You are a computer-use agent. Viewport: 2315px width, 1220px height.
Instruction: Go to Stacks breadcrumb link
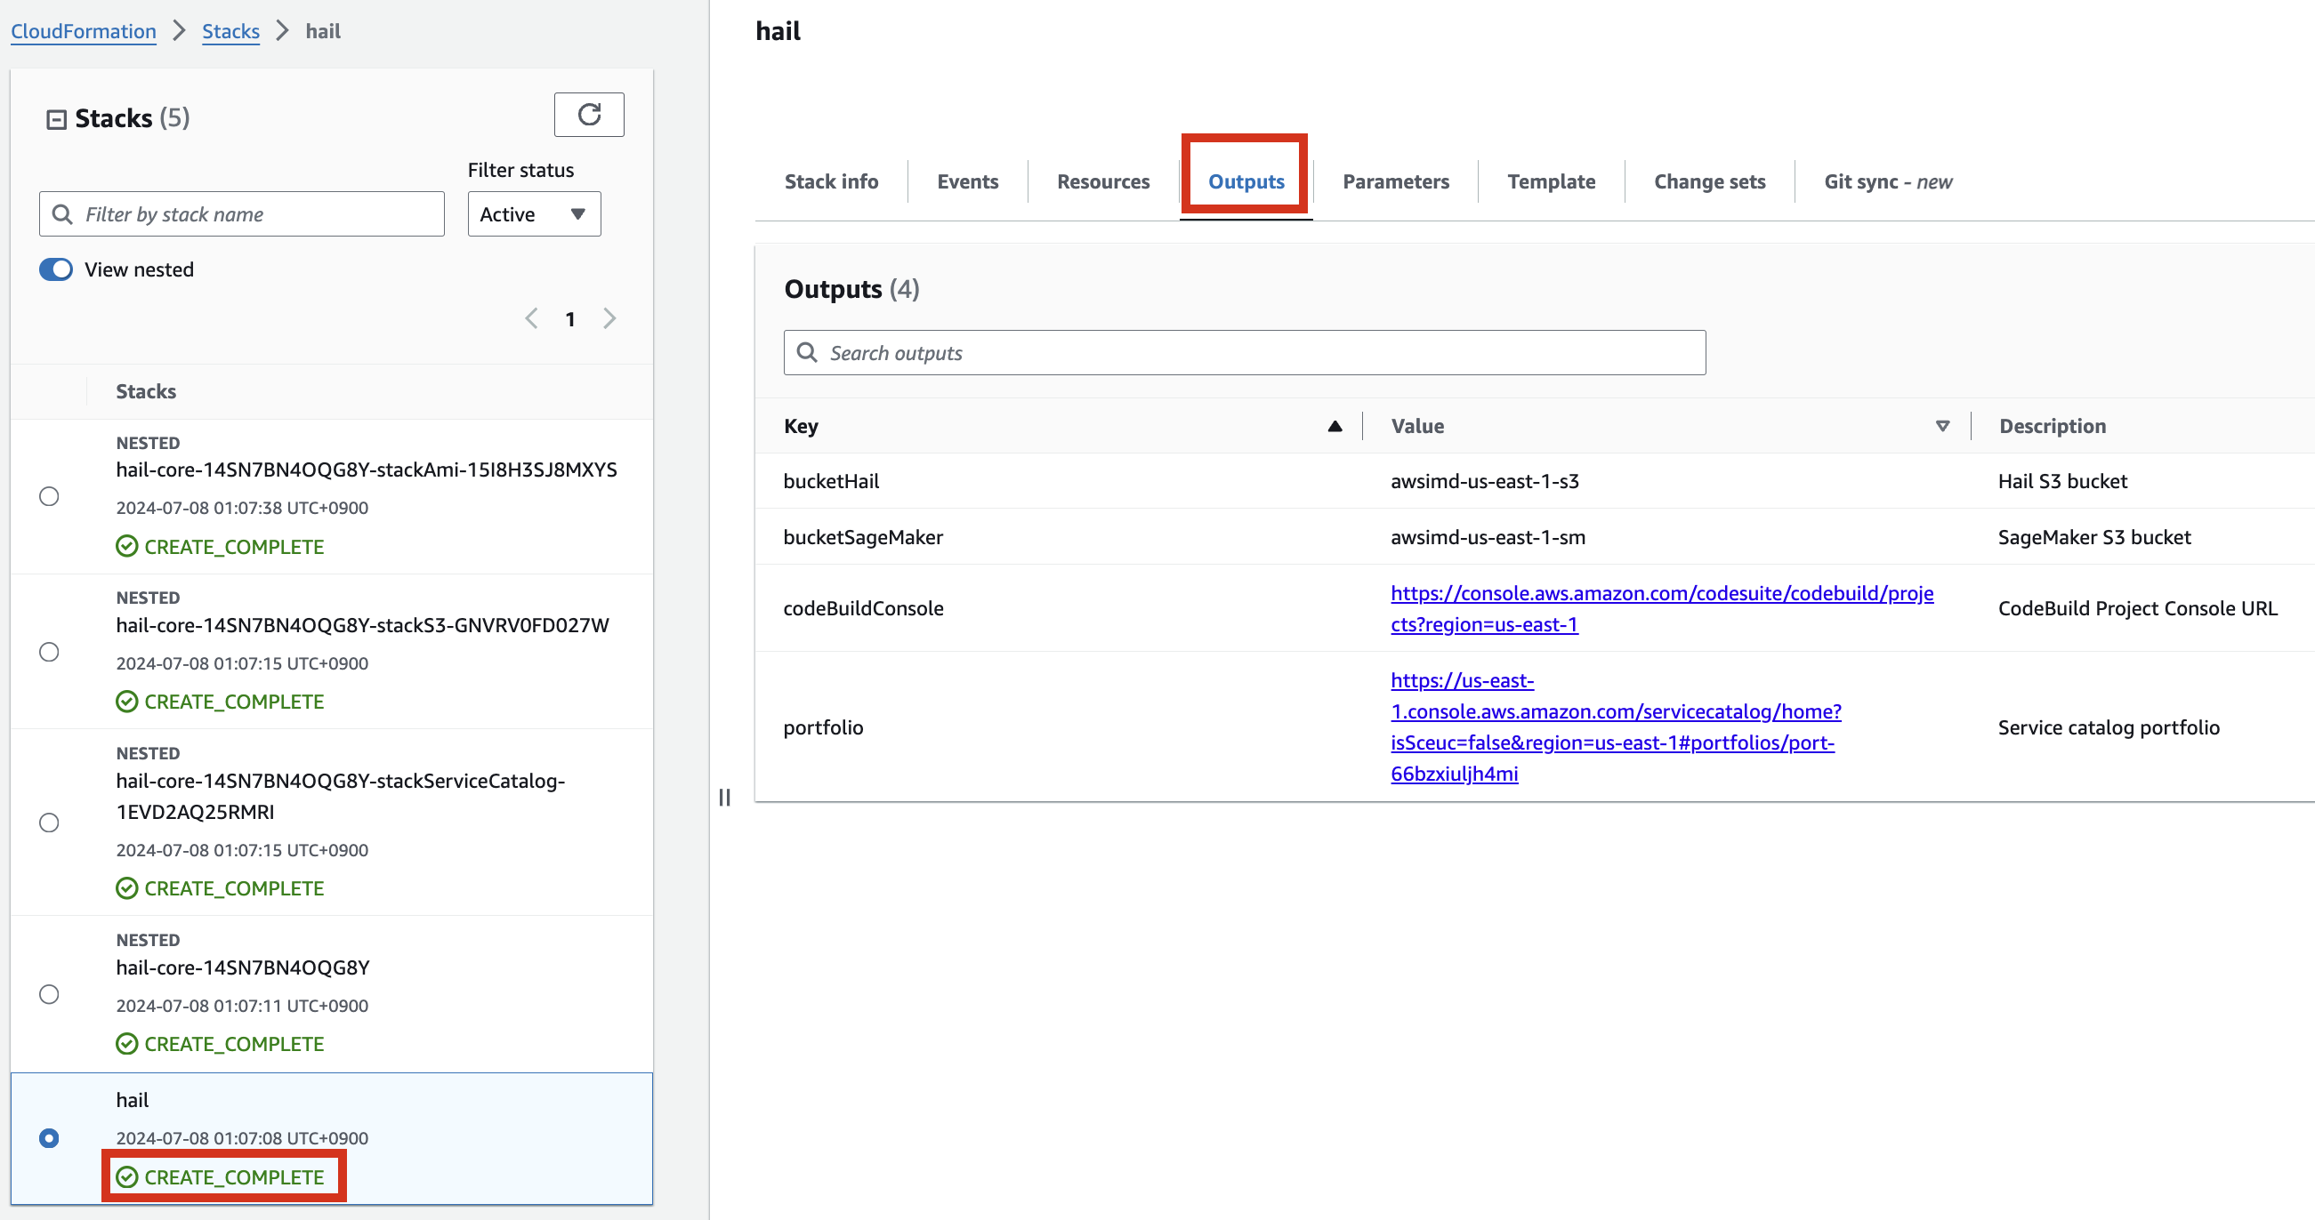point(231,31)
